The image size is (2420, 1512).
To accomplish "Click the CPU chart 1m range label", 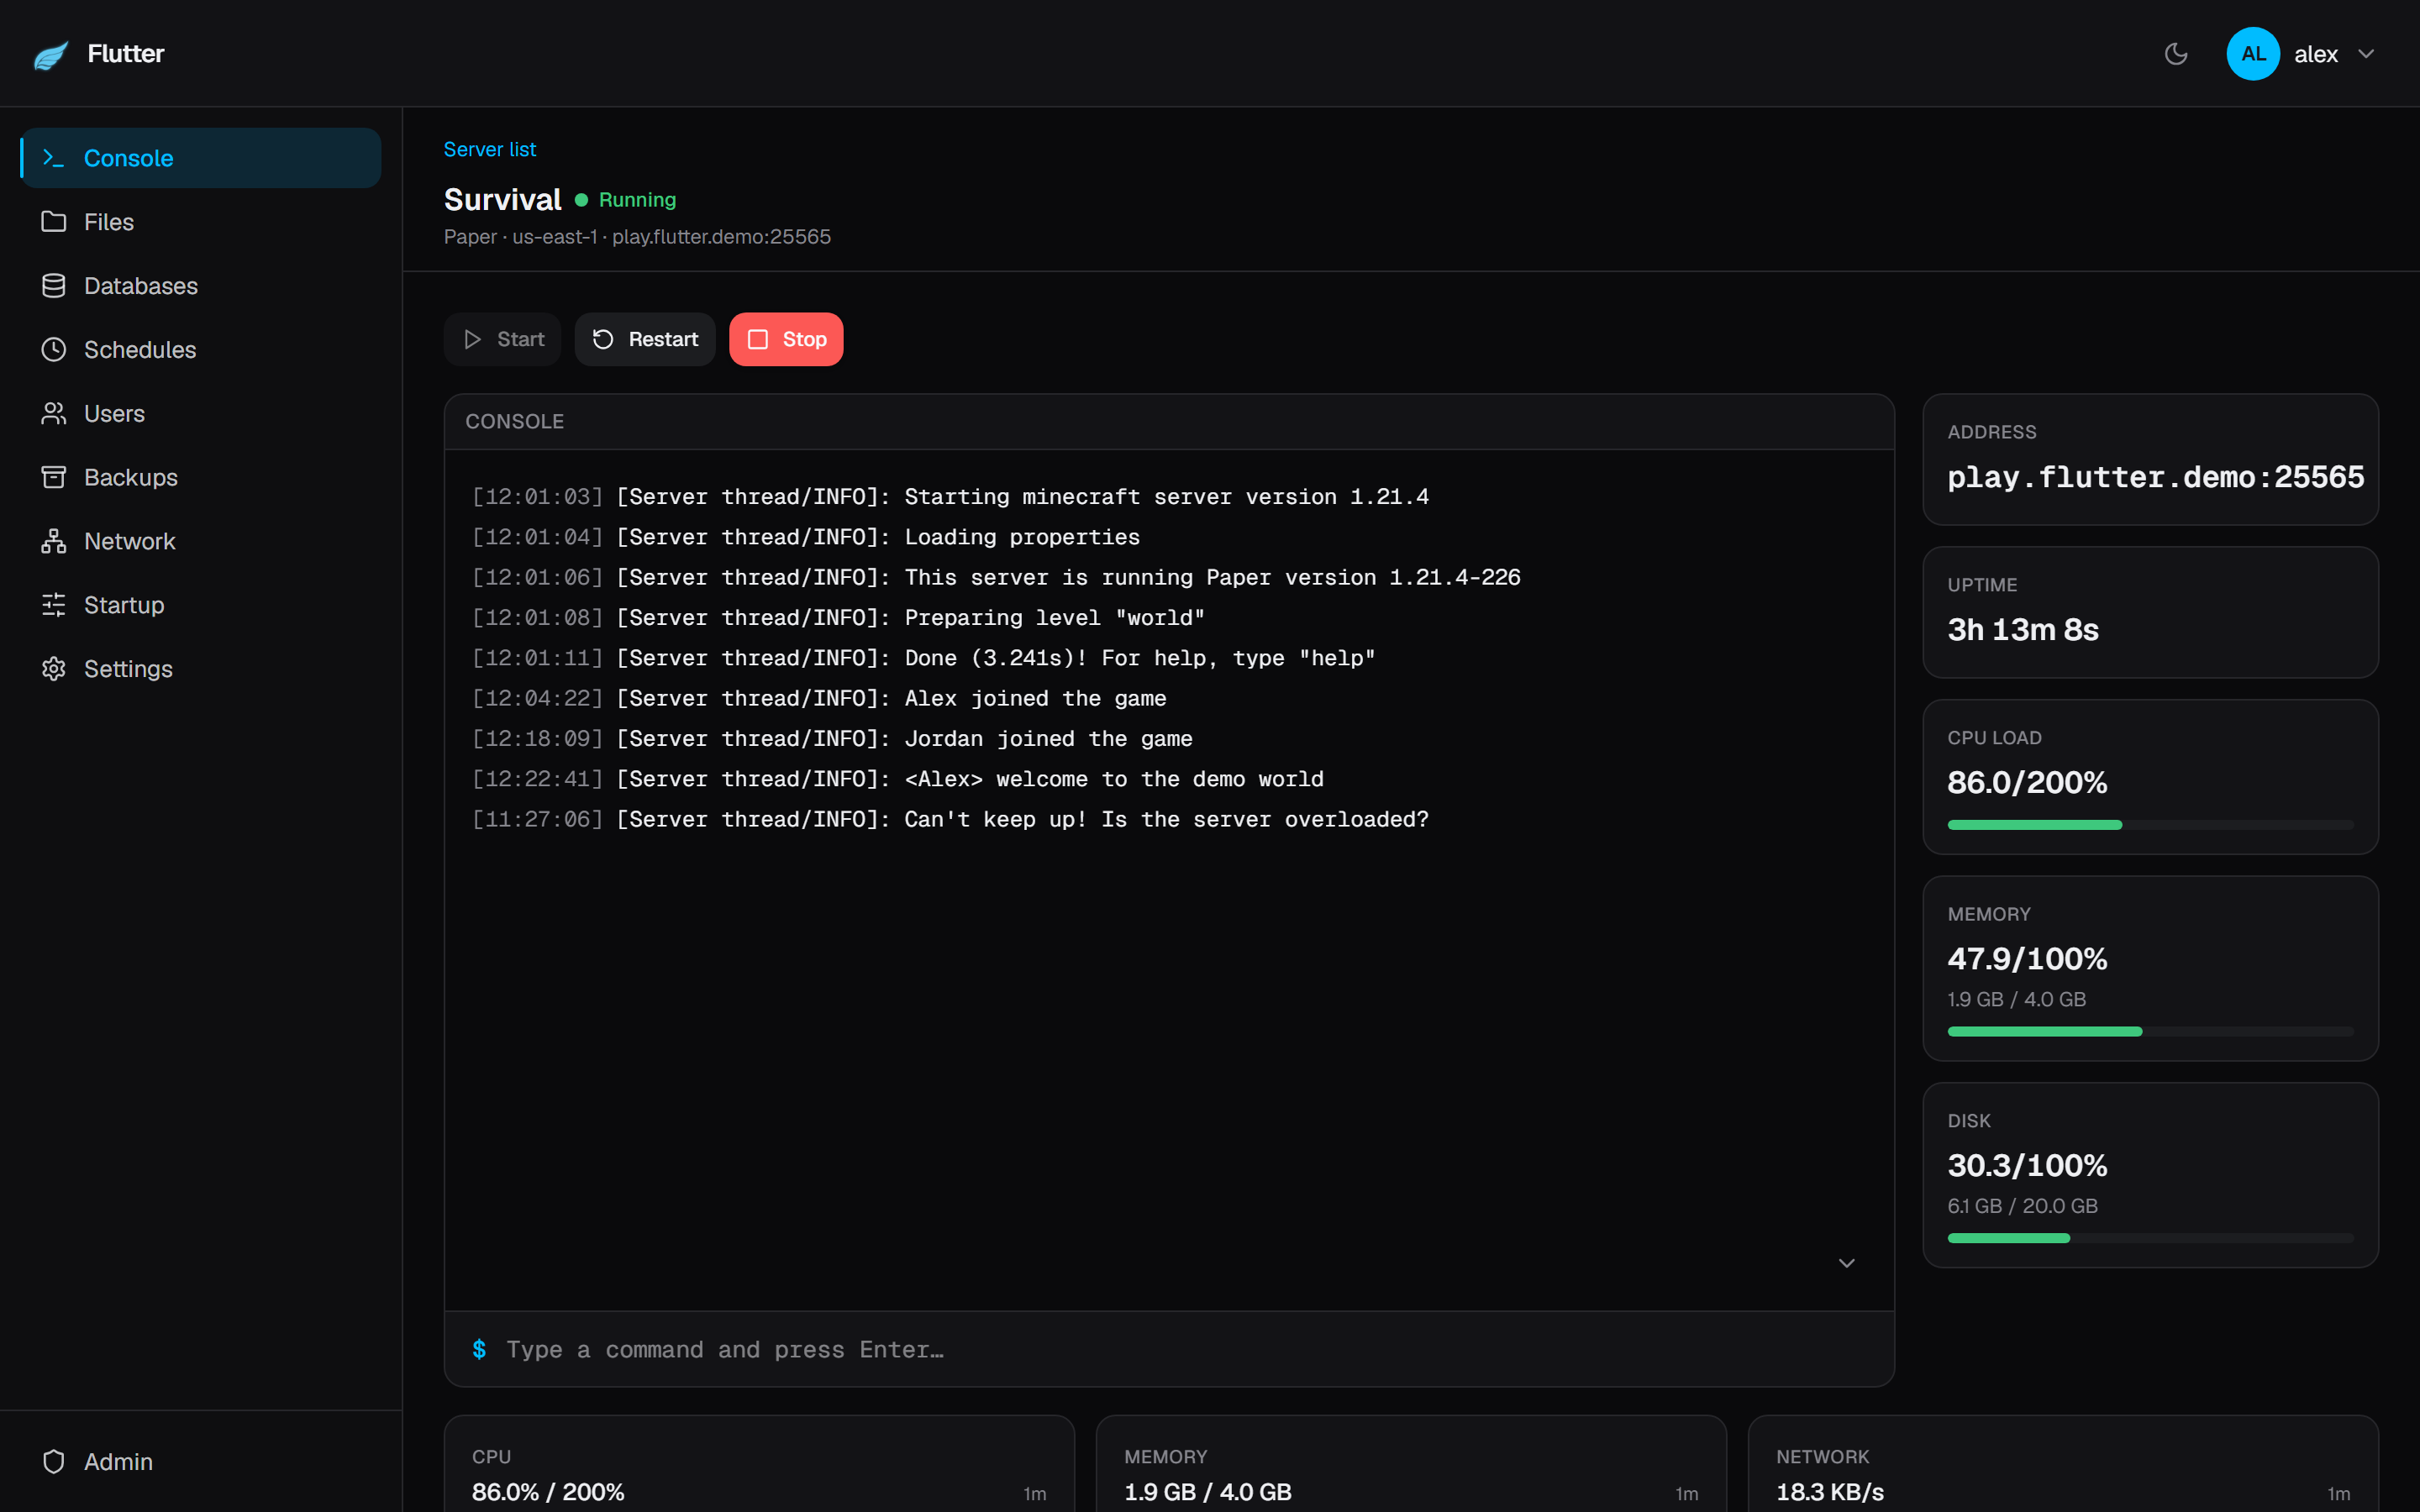I will point(1035,1494).
